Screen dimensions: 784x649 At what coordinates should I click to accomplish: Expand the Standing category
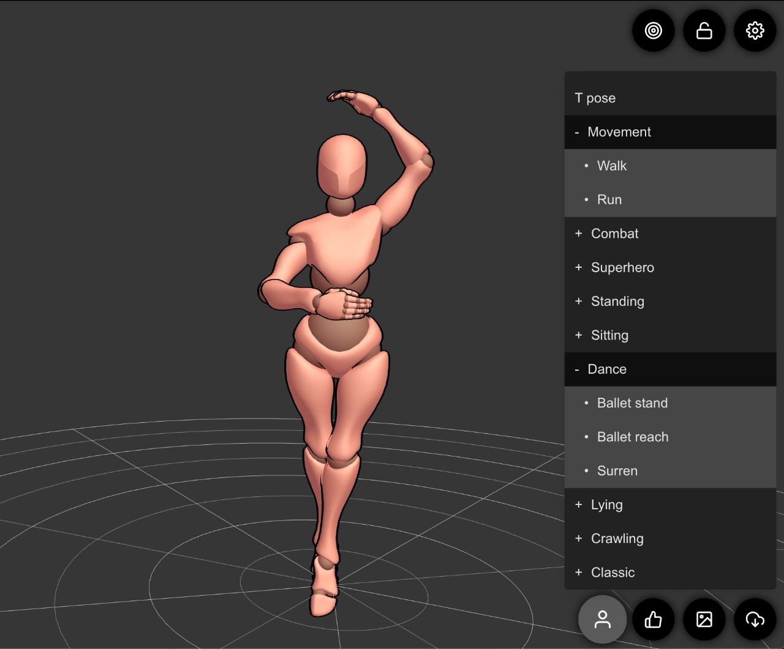[670, 302]
